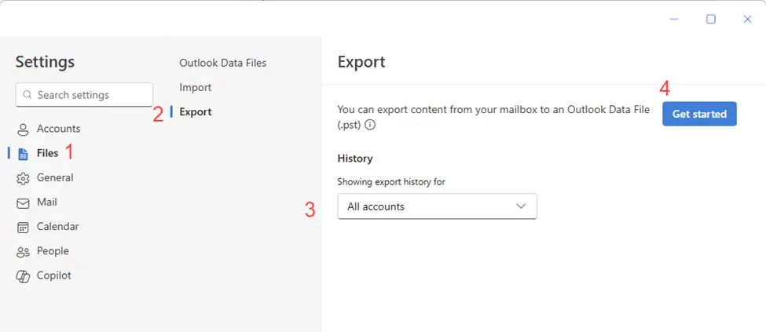Click the Accounts person icon
Viewport: 766px width, 332px height.
tap(23, 130)
